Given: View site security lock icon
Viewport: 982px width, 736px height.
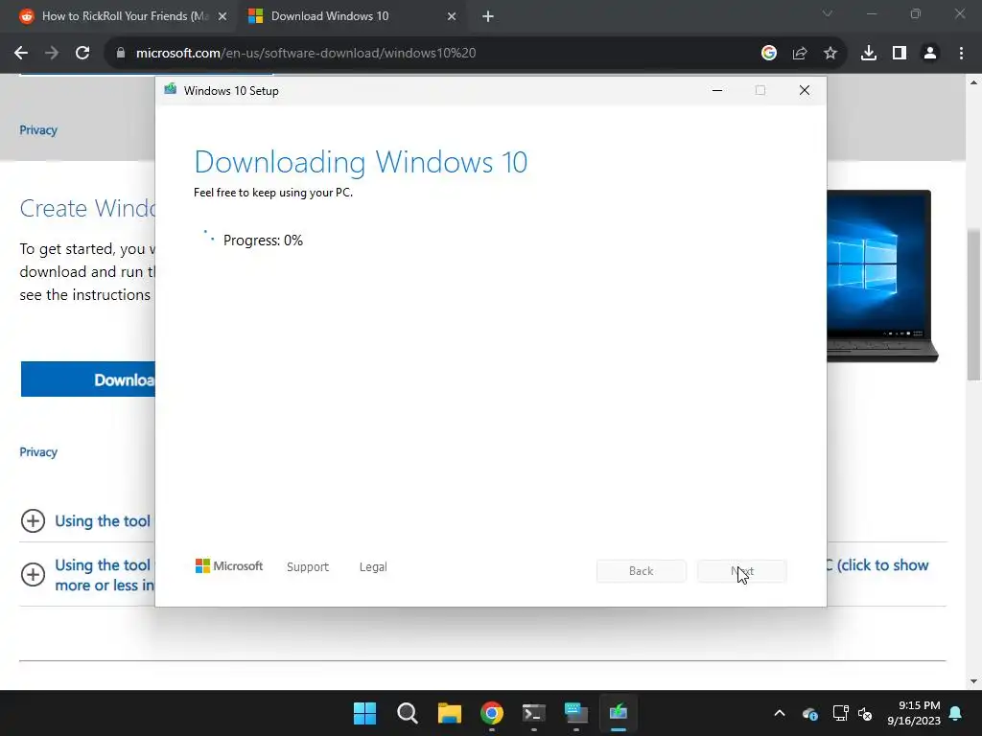Looking at the screenshot, I should pos(121,54).
